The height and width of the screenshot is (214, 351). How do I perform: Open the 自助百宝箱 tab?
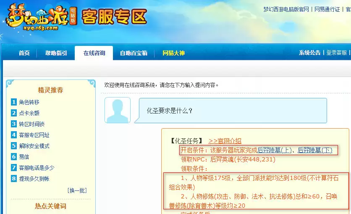tap(134, 53)
